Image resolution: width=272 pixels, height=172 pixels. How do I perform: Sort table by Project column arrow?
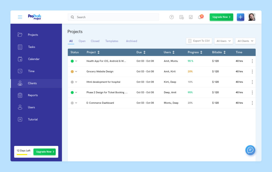[x=98, y=52]
